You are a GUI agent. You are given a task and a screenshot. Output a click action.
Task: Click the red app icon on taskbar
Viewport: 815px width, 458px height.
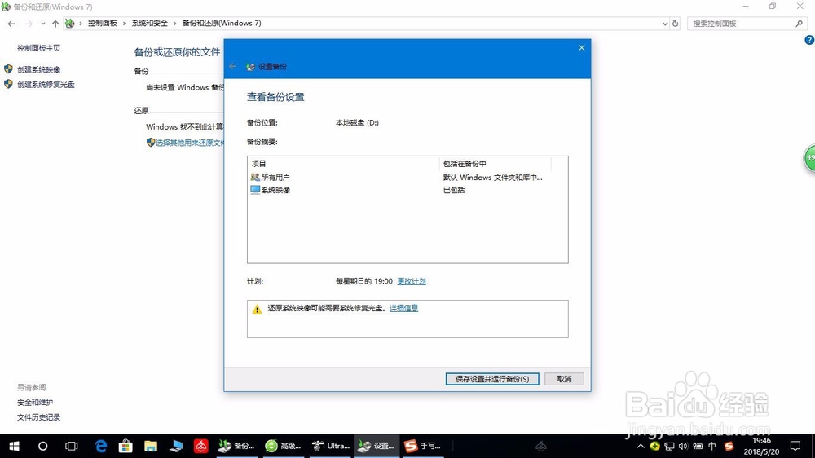201,446
